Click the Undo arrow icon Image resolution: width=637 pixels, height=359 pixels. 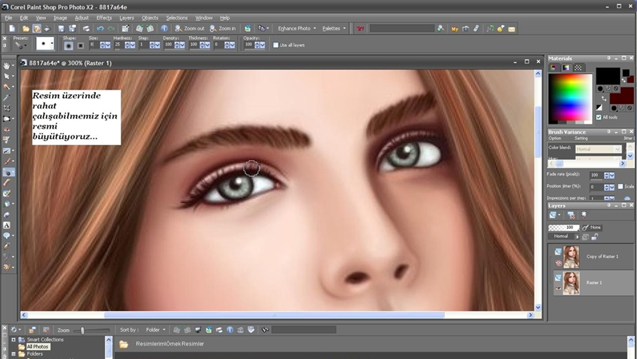[100, 29]
